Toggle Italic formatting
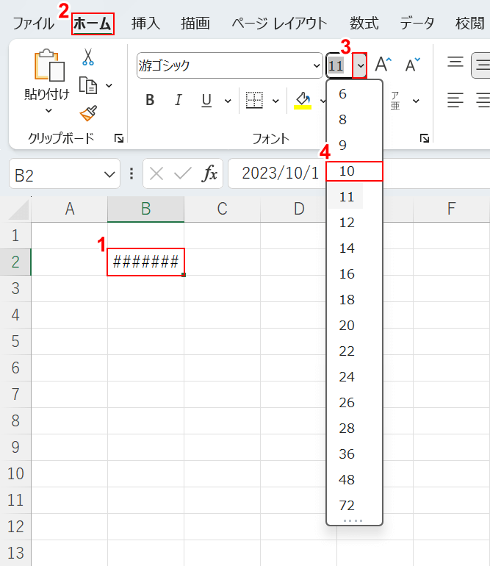This screenshot has height=566, width=490. 177,100
